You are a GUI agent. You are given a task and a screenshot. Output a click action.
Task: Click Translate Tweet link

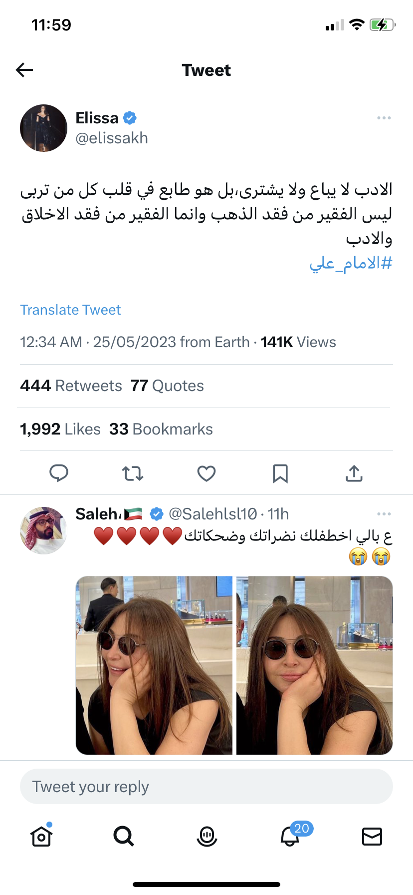[70, 310]
